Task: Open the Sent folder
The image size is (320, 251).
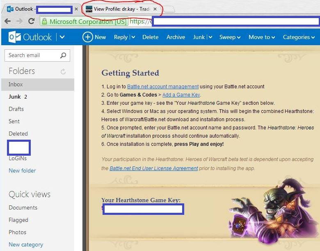Action: 14,121
